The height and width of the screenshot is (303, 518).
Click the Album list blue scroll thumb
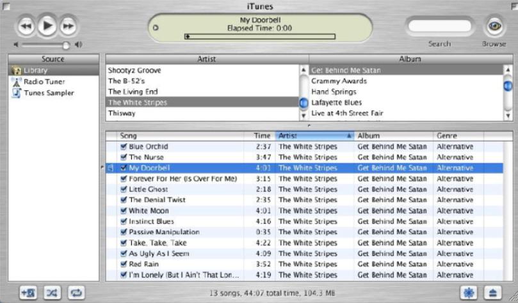(x=508, y=86)
